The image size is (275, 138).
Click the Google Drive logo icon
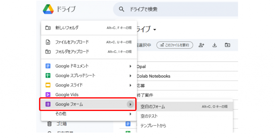tap(48, 9)
